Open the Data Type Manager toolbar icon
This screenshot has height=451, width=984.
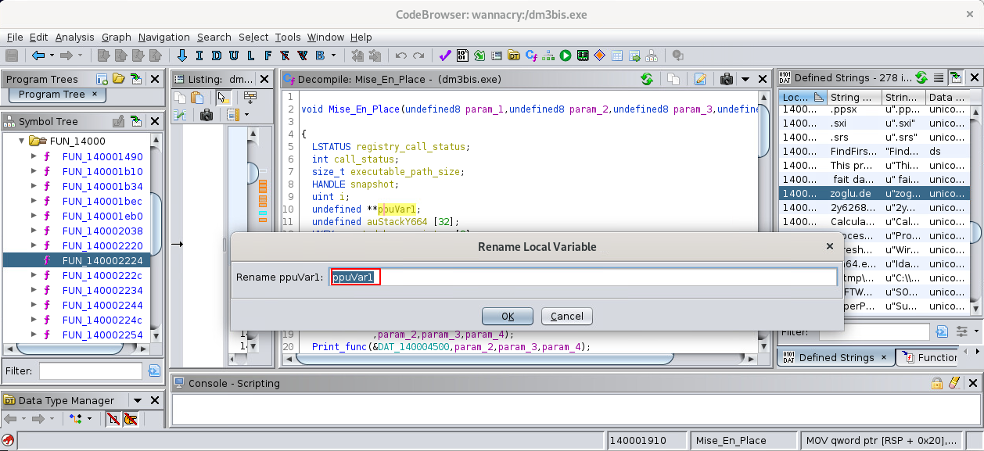(514, 55)
